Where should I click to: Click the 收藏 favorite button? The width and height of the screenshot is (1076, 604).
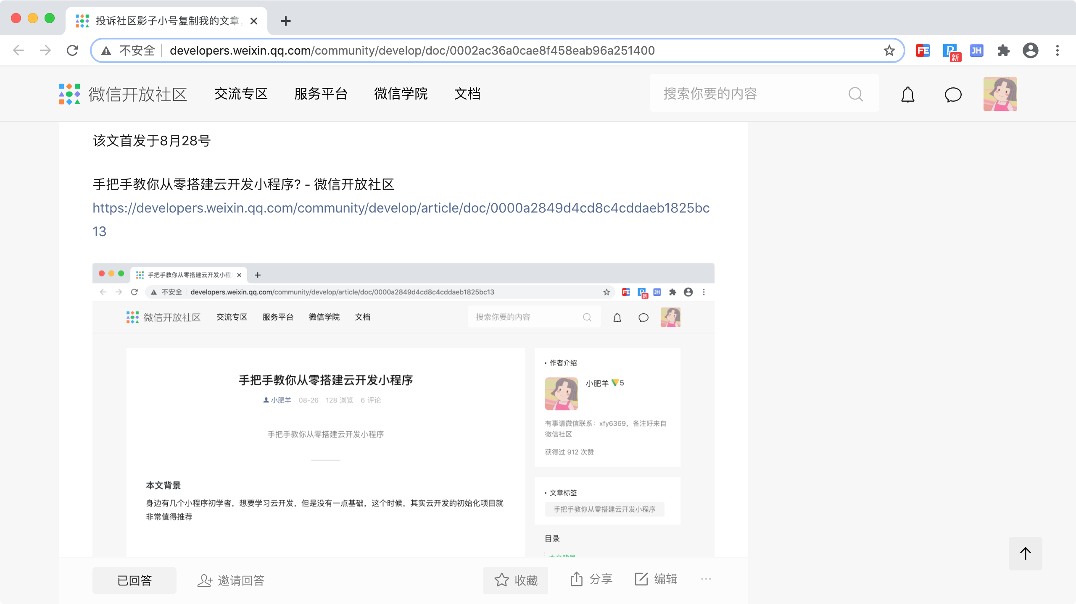pos(516,580)
